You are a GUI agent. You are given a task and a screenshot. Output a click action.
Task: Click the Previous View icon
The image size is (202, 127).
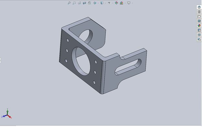pyautogui.click(x=79, y=3)
